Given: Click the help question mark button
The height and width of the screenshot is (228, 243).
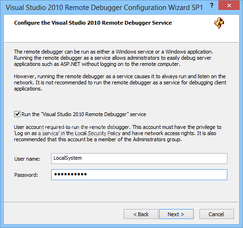Looking at the screenshot, I should click(212, 6).
